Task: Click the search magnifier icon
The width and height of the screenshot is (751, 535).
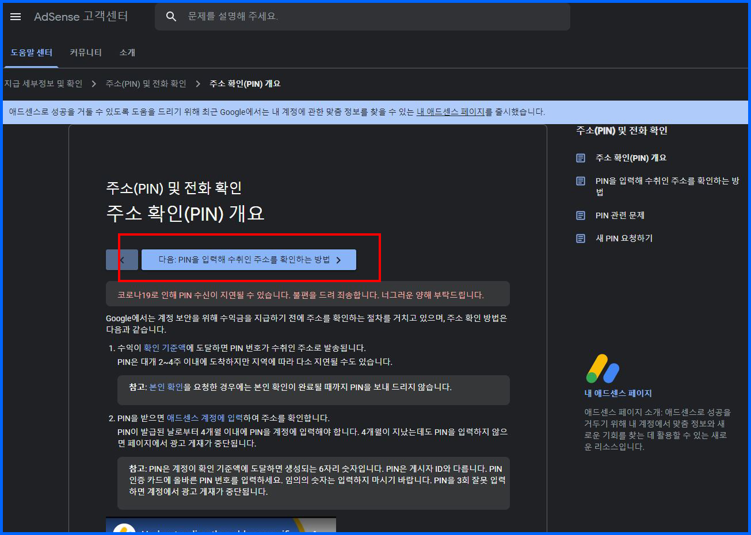Action: click(x=171, y=17)
